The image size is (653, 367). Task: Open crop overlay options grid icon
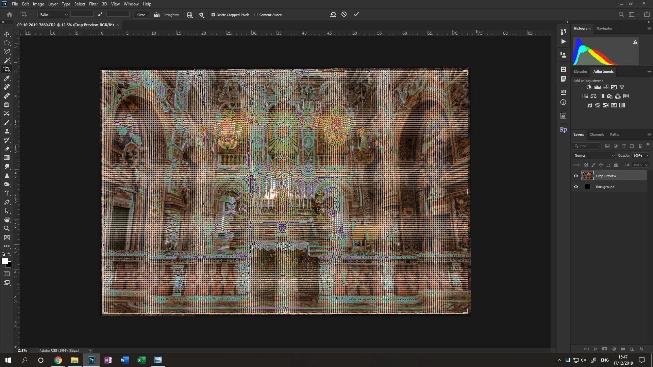[190, 15]
